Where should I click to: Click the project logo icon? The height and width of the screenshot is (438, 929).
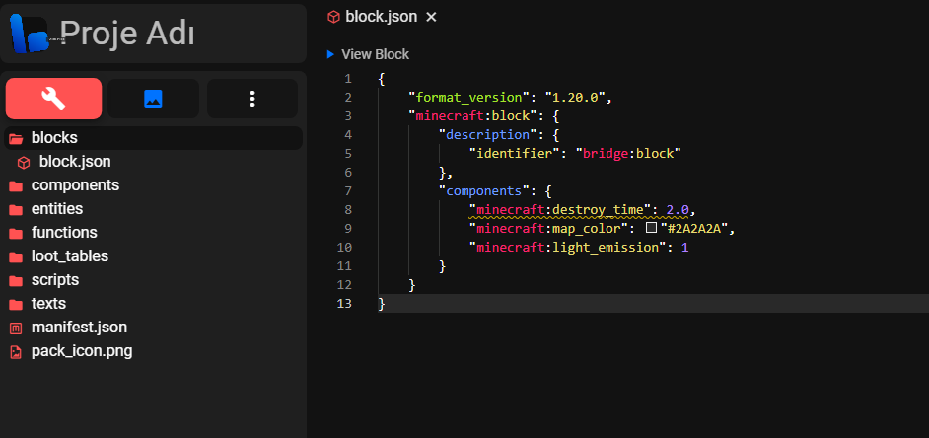pos(29,34)
